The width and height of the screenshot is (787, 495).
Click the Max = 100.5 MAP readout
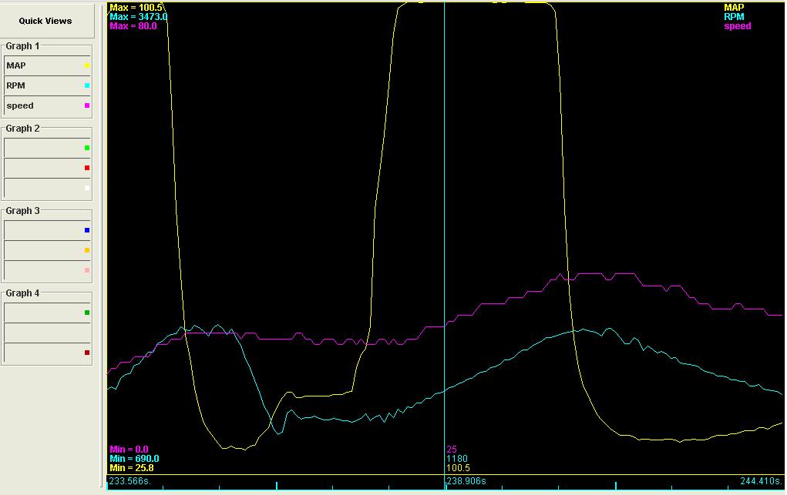click(136, 8)
